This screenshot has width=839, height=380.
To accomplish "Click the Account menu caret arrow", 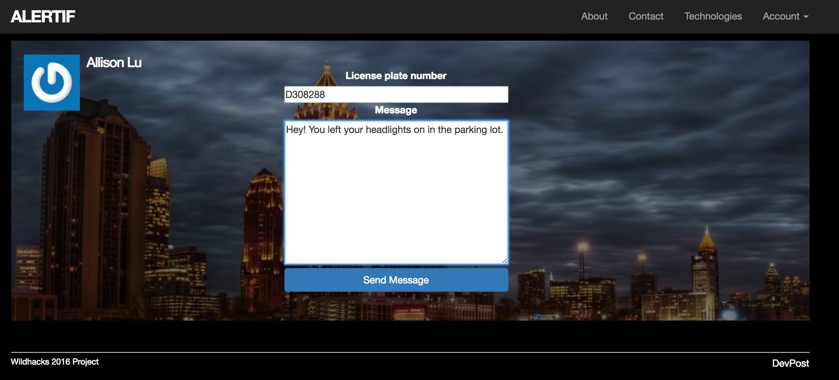I will [806, 17].
